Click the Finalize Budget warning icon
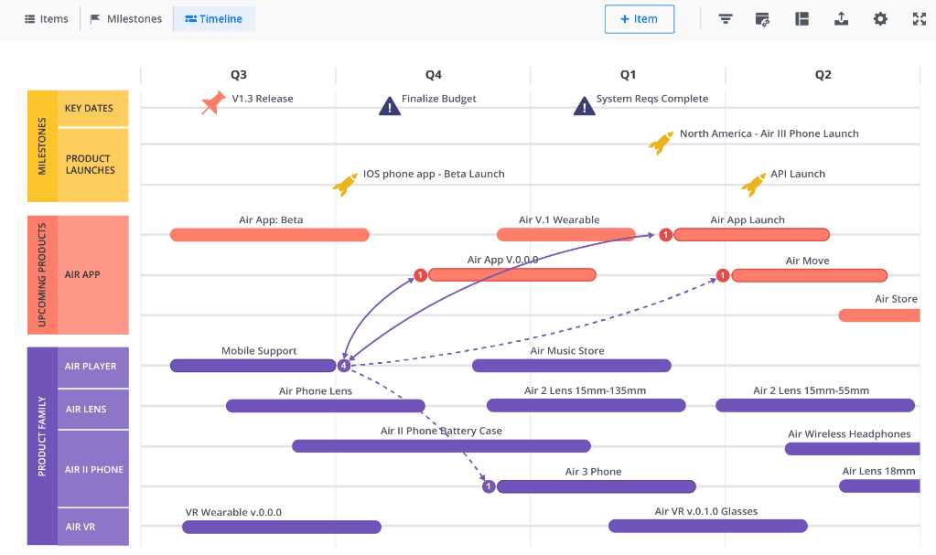 point(390,106)
